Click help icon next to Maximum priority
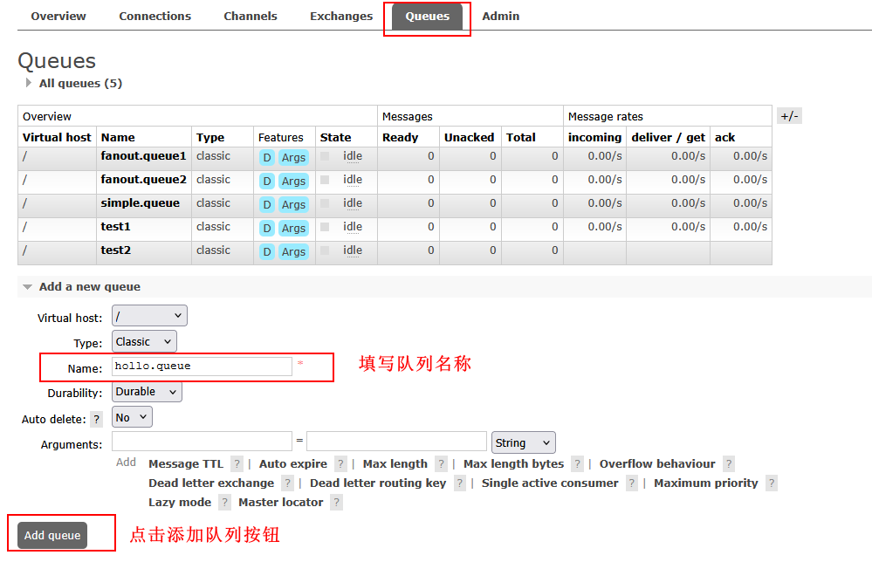Image resolution: width=872 pixels, height=562 pixels. (x=771, y=483)
